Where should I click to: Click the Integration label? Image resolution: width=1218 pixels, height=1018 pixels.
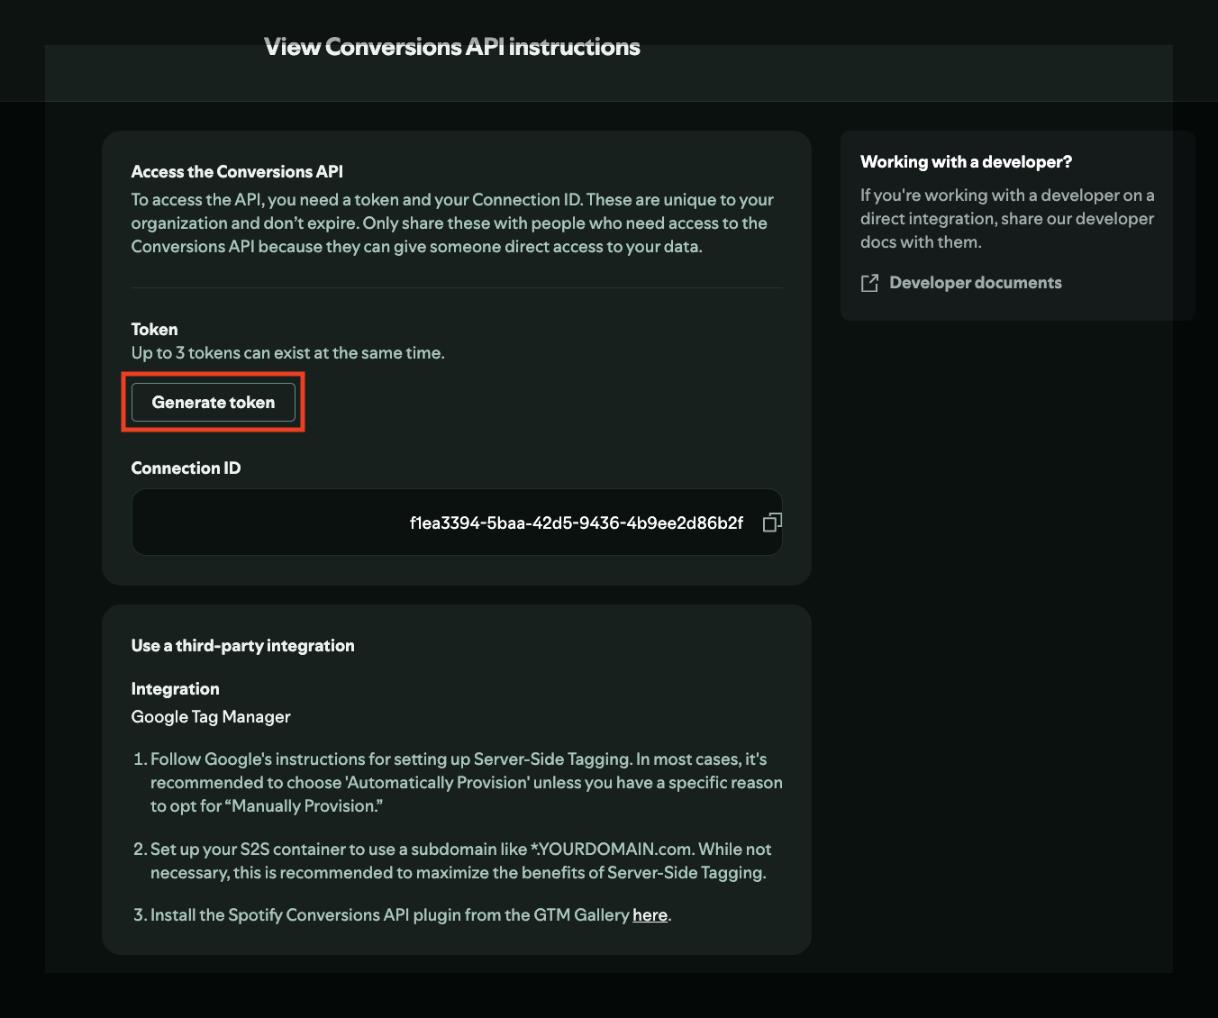tap(175, 689)
